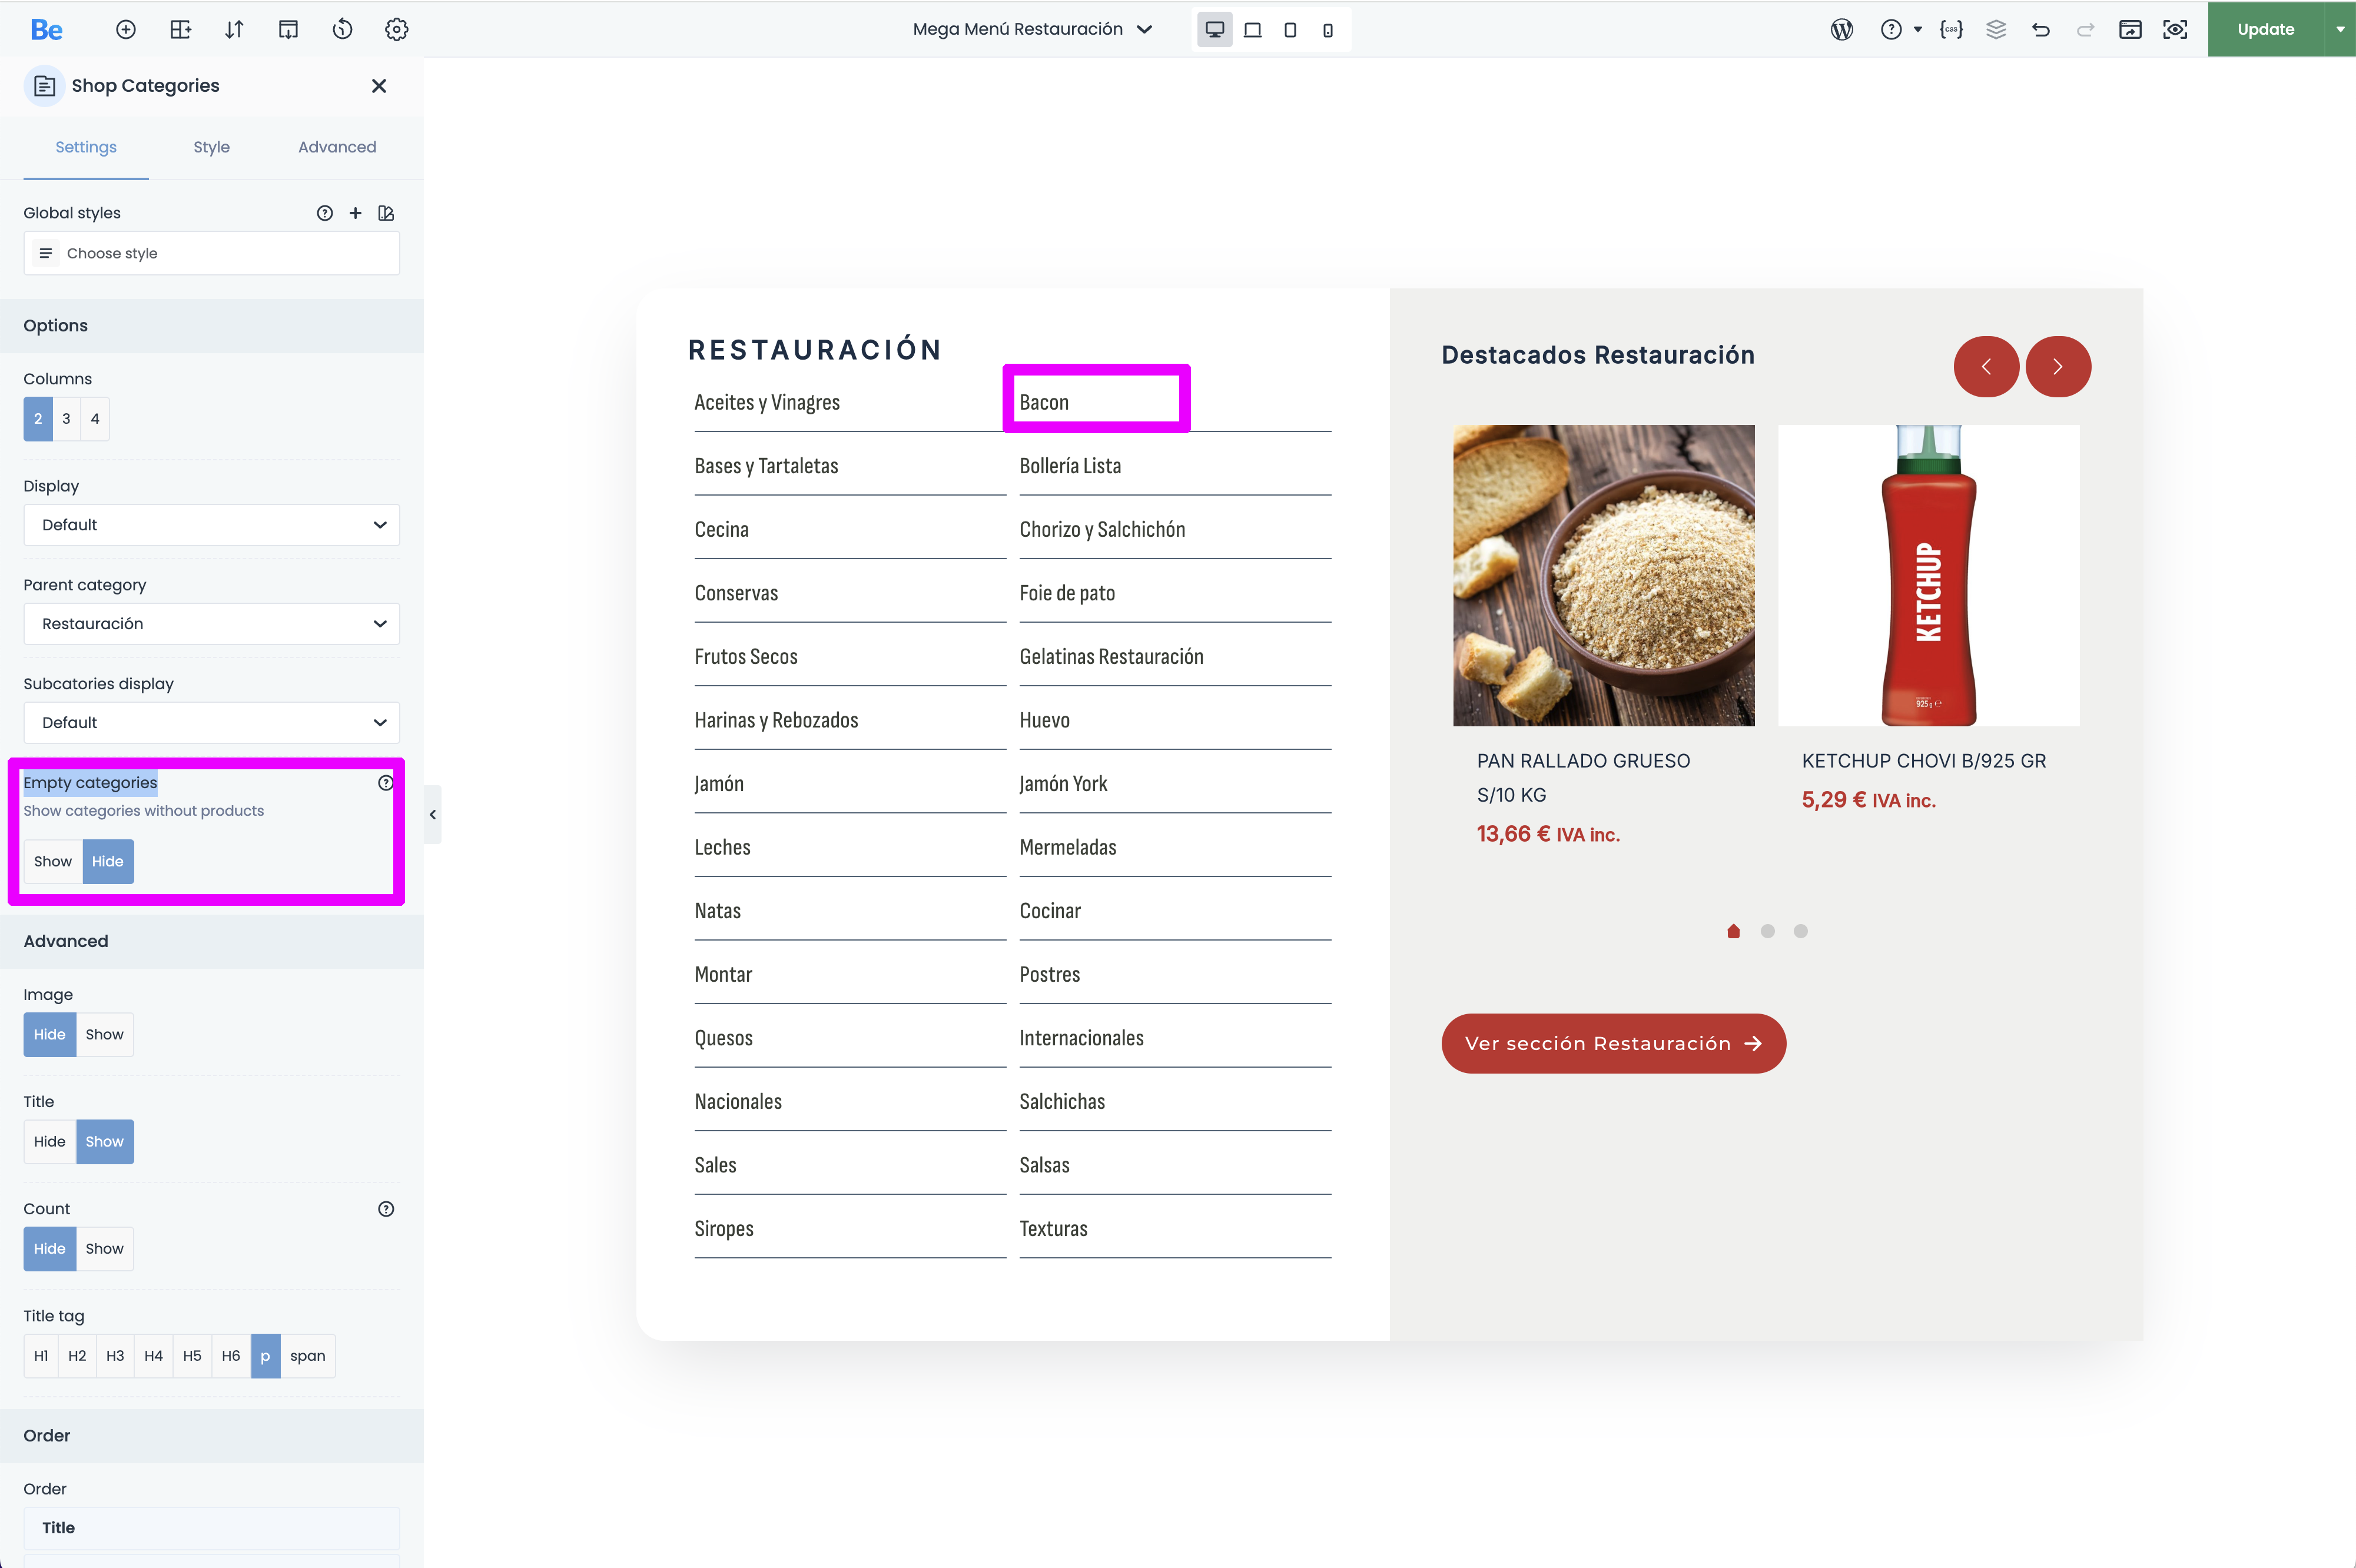Click Ver sección Restauración button
The image size is (2356, 1568).
click(1613, 1043)
